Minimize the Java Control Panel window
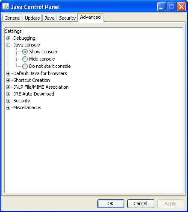This screenshot has width=188, height=212. pos(162,7)
